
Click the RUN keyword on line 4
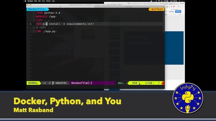click(x=38, y=24)
